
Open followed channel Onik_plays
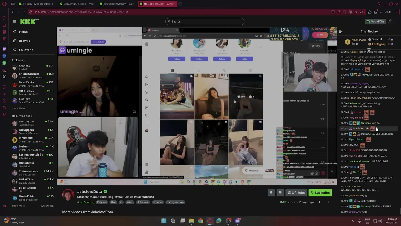tap(33, 92)
